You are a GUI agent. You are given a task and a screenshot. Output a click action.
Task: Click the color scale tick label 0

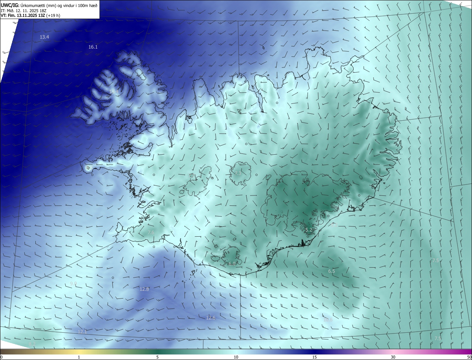1,357
